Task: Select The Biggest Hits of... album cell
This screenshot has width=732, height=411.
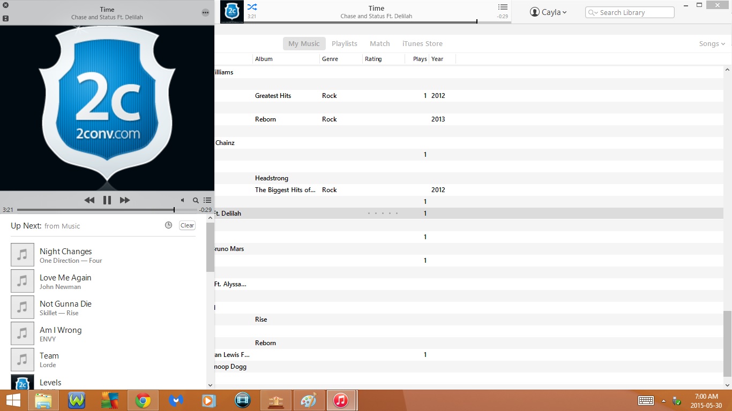Action: click(x=285, y=190)
